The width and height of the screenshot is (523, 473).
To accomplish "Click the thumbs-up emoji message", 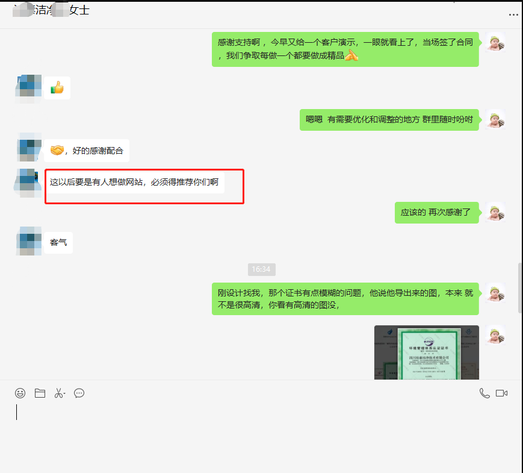I will pyautogui.click(x=57, y=89).
